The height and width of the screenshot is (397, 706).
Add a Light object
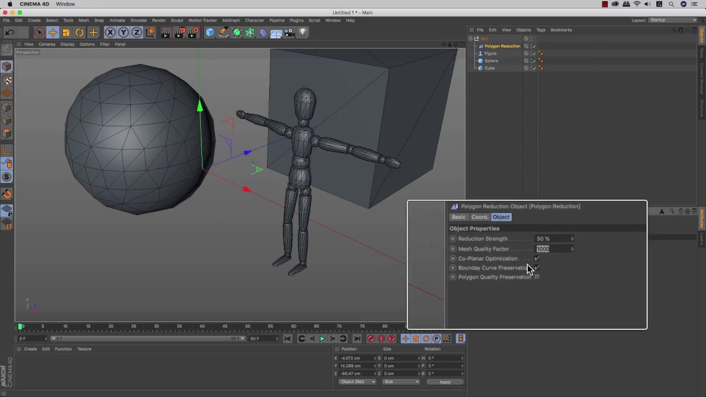click(302, 33)
